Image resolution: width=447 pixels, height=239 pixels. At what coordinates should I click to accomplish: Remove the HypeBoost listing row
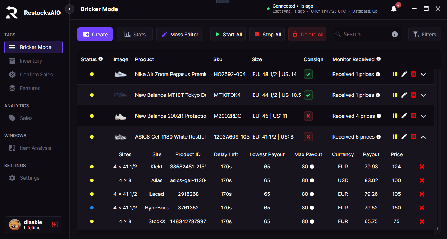422,208
